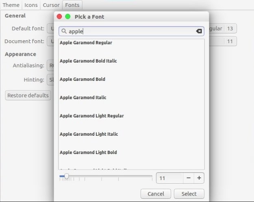254x202 pixels.
Task: Open the Fonts tab
Action: tap(72, 5)
